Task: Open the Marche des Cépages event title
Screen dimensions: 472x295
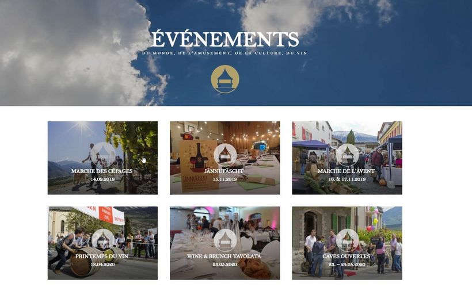Action: (102, 171)
